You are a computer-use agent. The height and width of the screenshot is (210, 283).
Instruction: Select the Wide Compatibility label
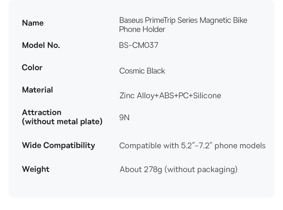tap(58, 145)
